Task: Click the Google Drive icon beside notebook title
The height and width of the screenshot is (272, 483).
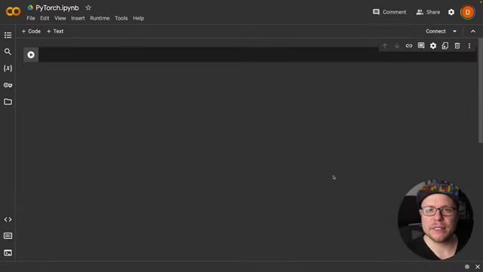Action: point(30,8)
